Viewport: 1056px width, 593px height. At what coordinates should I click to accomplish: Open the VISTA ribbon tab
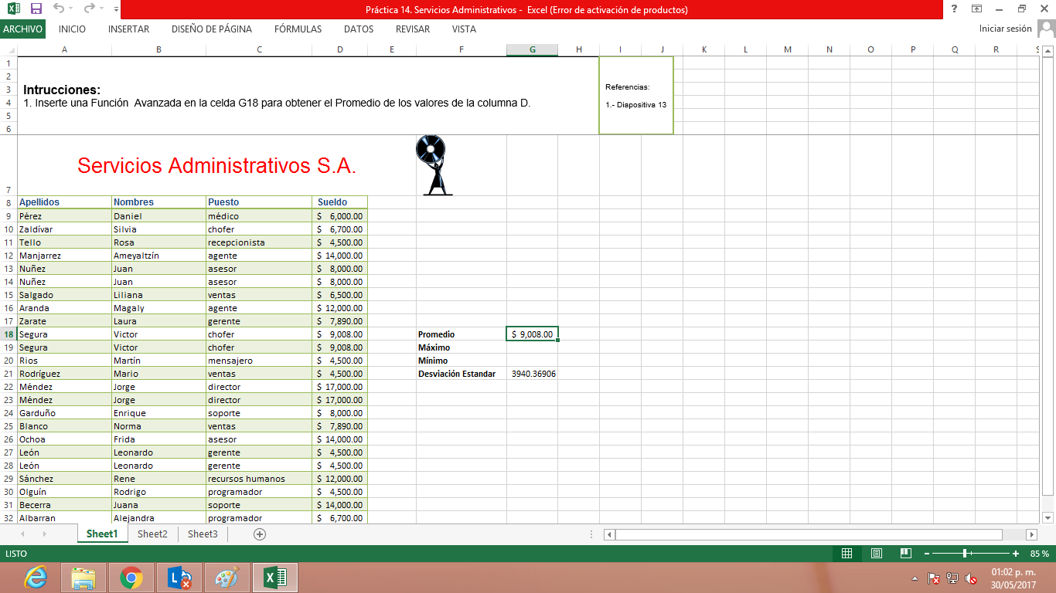click(x=464, y=29)
